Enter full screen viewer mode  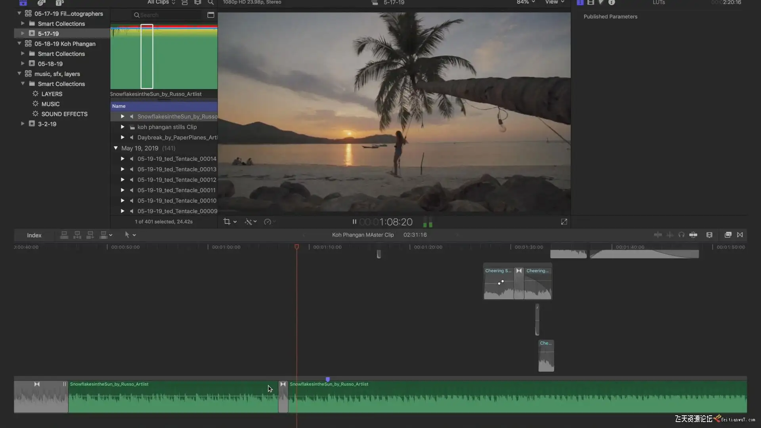click(x=564, y=222)
